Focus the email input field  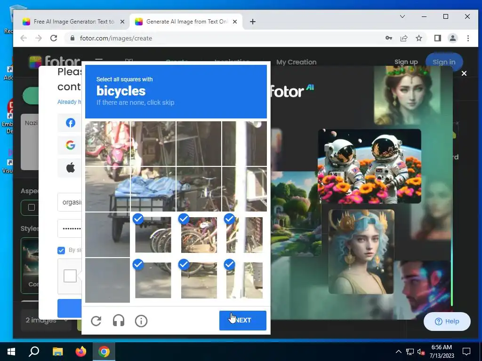tap(70, 202)
